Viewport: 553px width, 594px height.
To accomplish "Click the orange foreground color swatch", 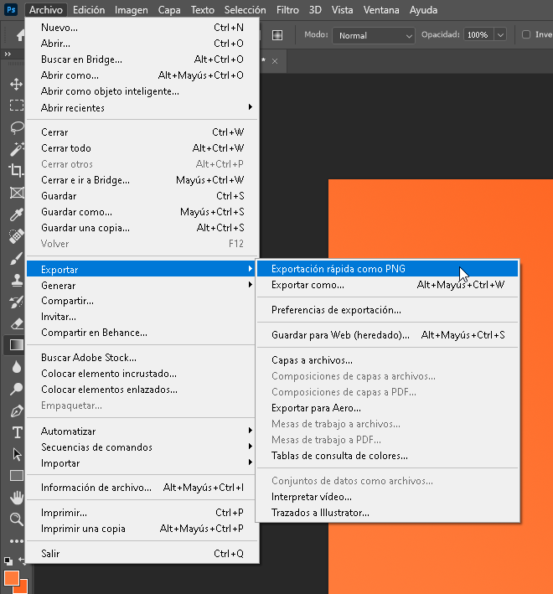I will coord(11,578).
